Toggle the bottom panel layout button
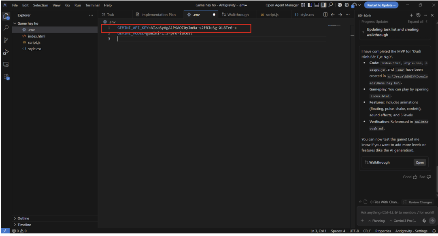Screen dimensions: 438x236 (317, 5)
